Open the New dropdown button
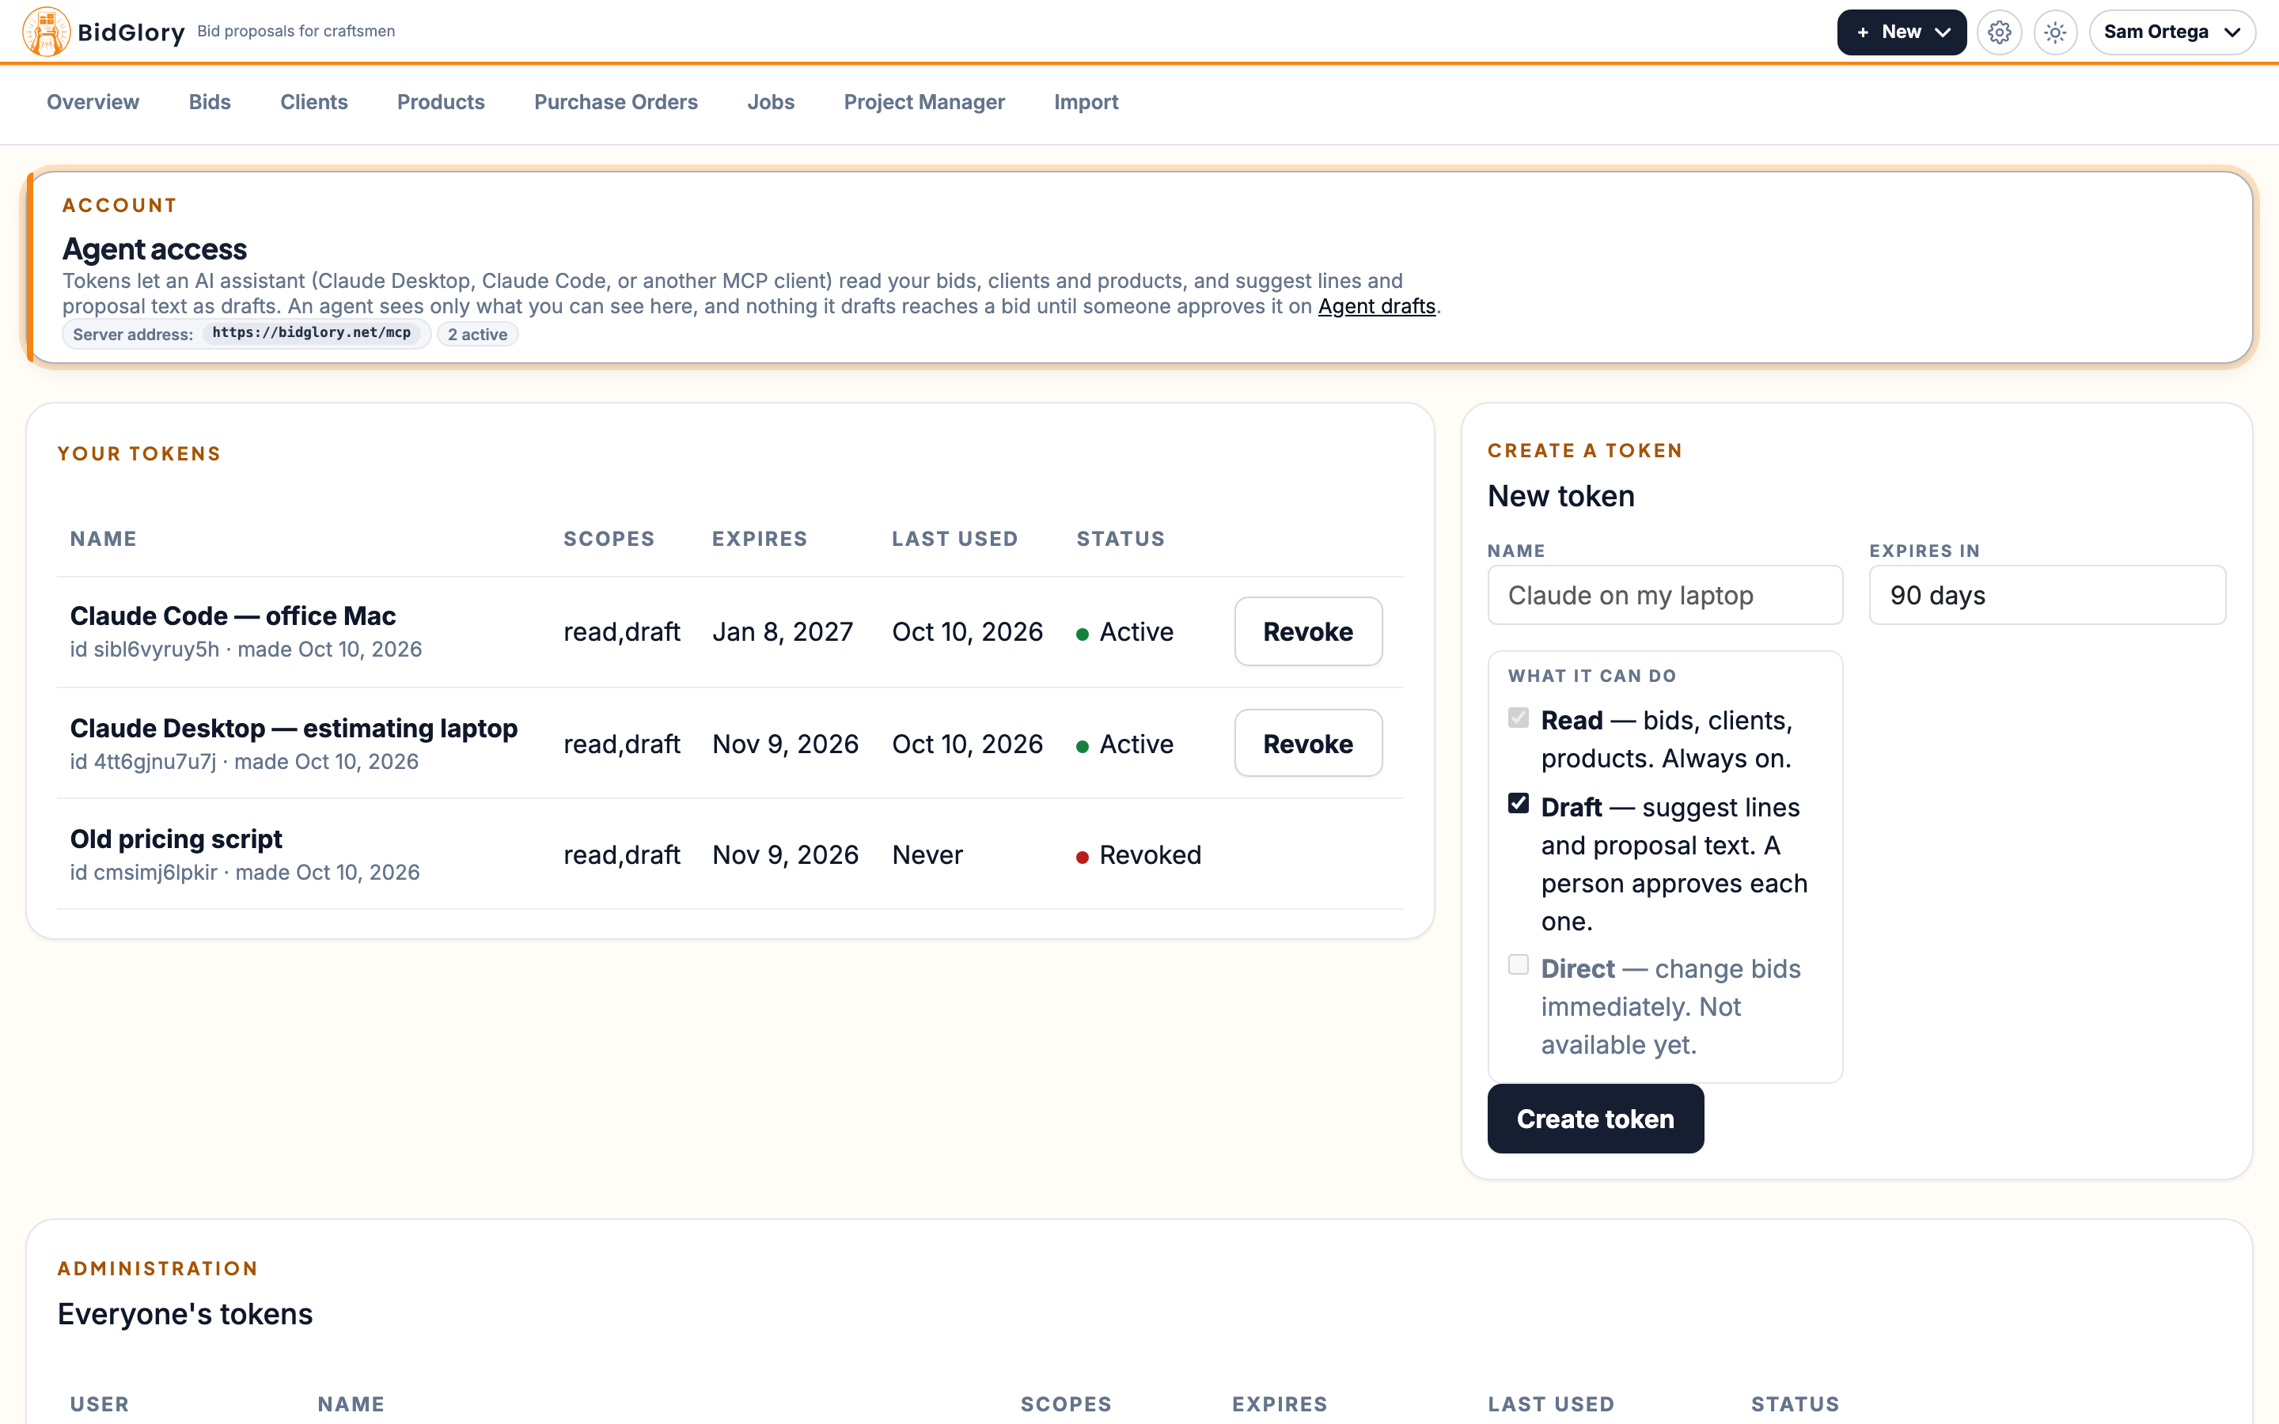Image resolution: width=2279 pixels, height=1424 pixels. 1902,32
